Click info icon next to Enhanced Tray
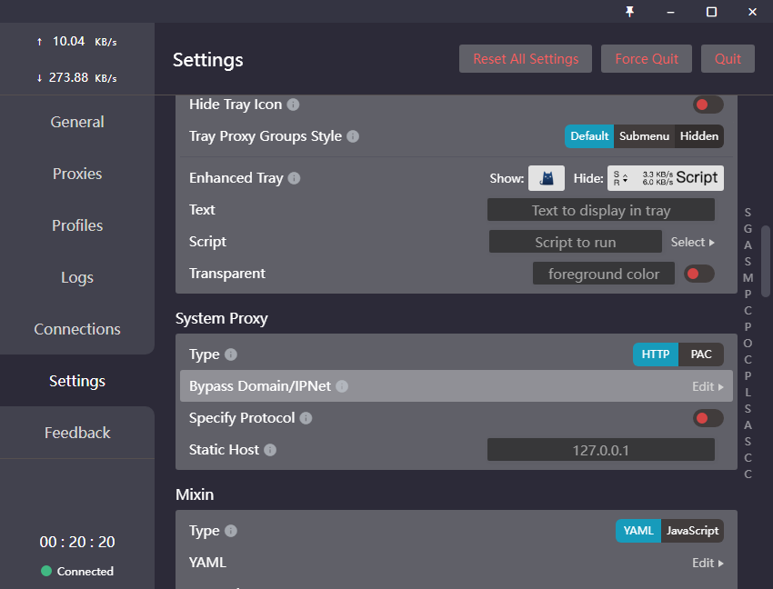 (294, 178)
